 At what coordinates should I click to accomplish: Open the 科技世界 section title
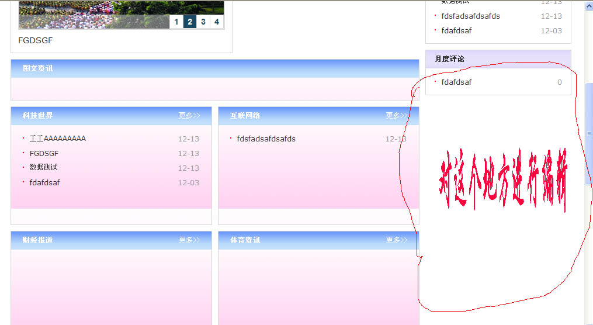37,116
